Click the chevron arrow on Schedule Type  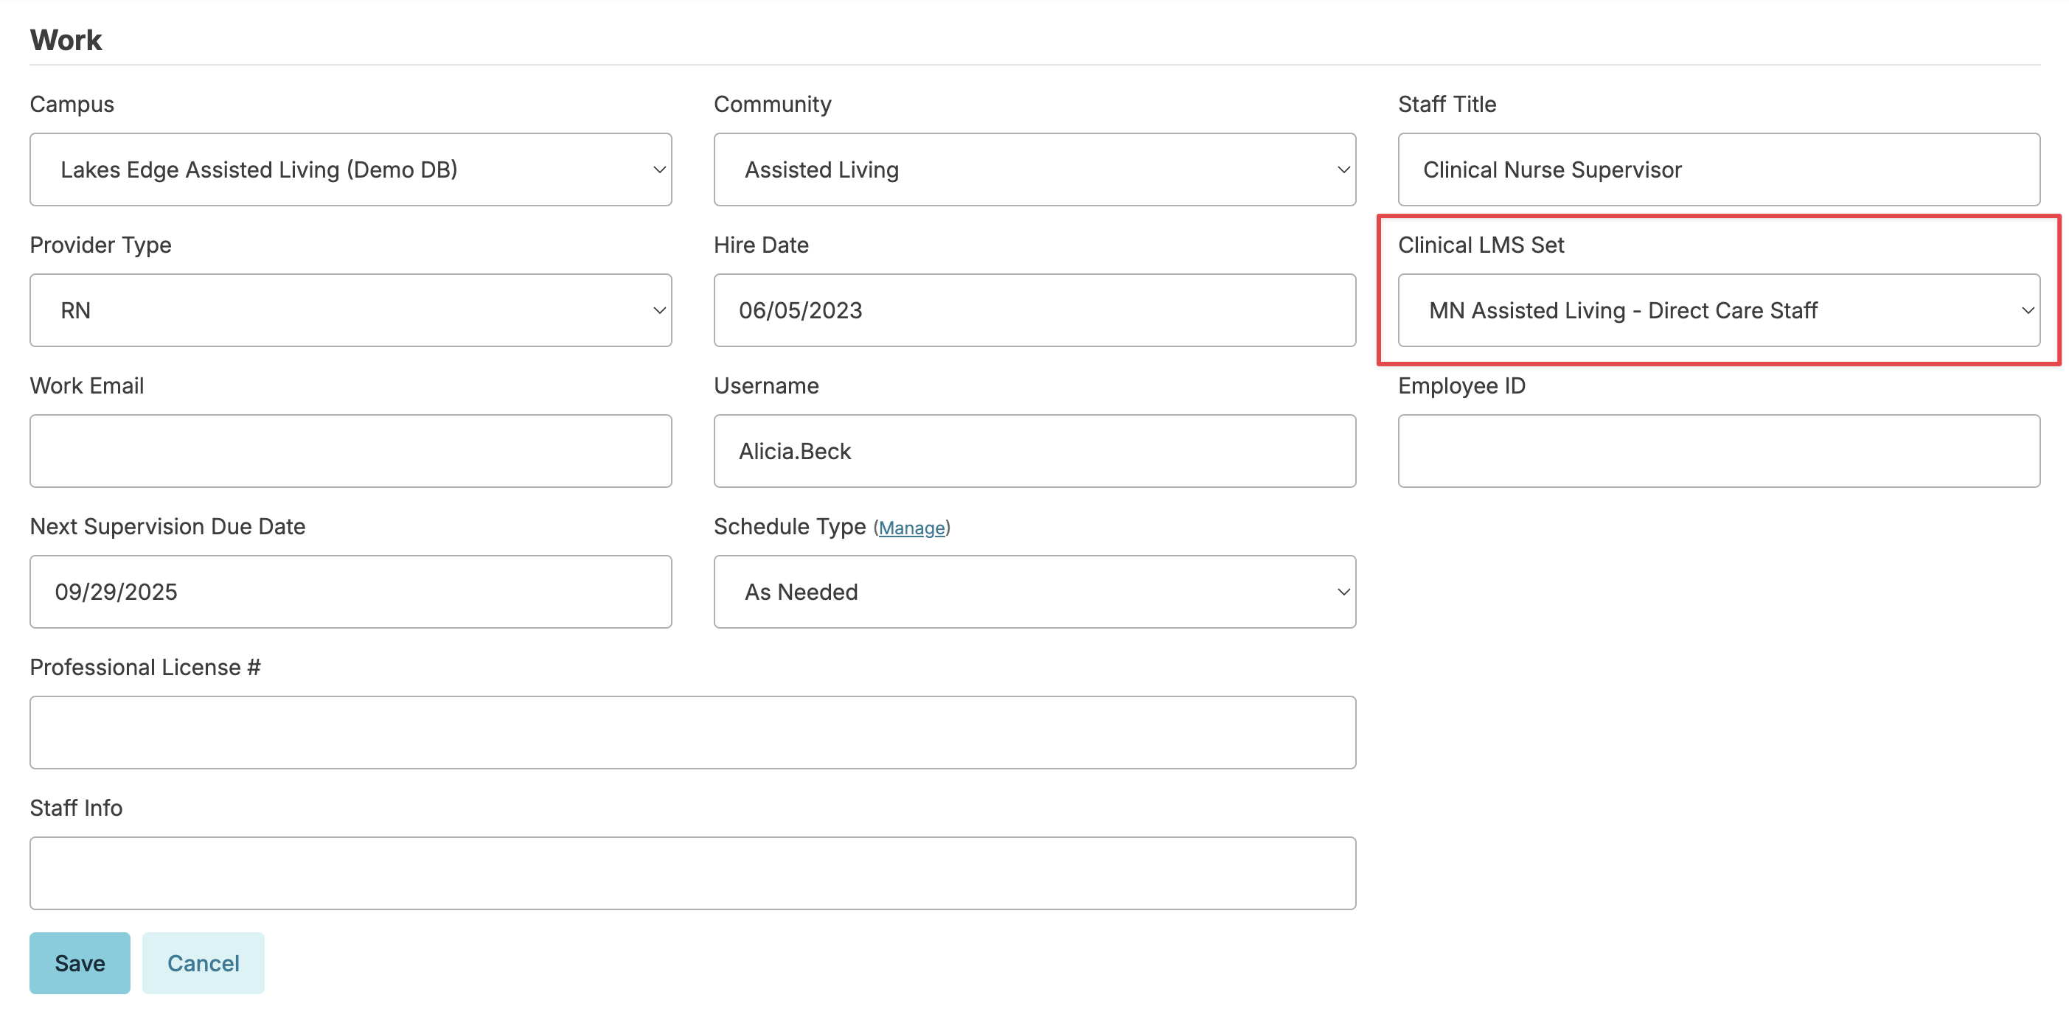(1343, 592)
